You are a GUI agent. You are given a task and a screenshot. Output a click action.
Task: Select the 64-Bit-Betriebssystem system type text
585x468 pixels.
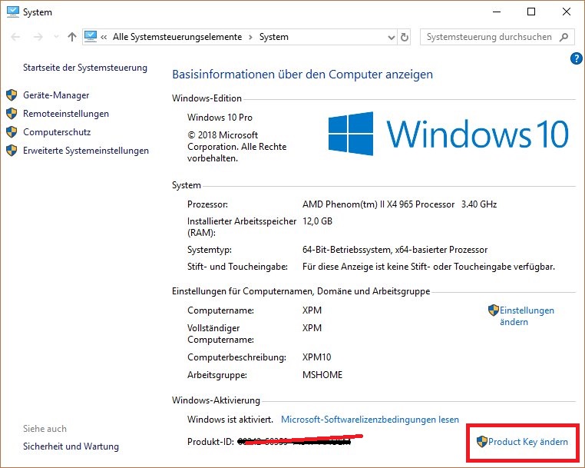pyautogui.click(x=395, y=250)
